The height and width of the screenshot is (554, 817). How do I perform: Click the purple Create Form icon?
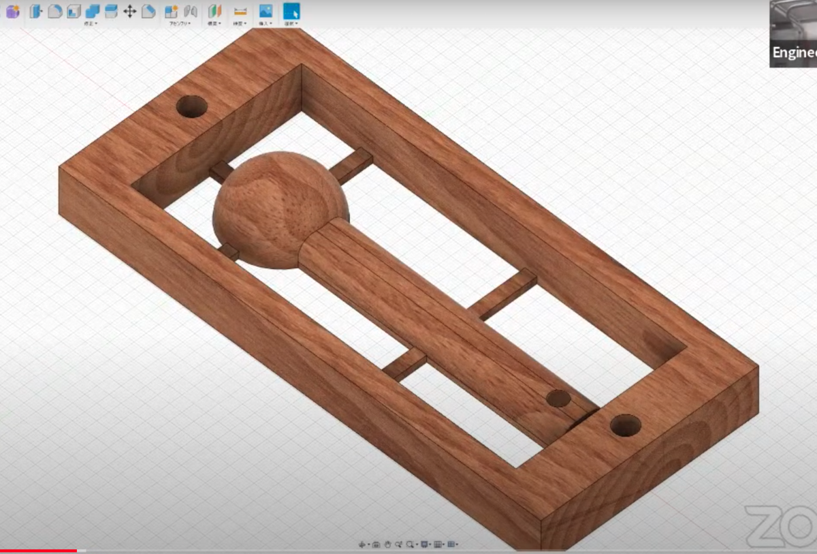13,12
